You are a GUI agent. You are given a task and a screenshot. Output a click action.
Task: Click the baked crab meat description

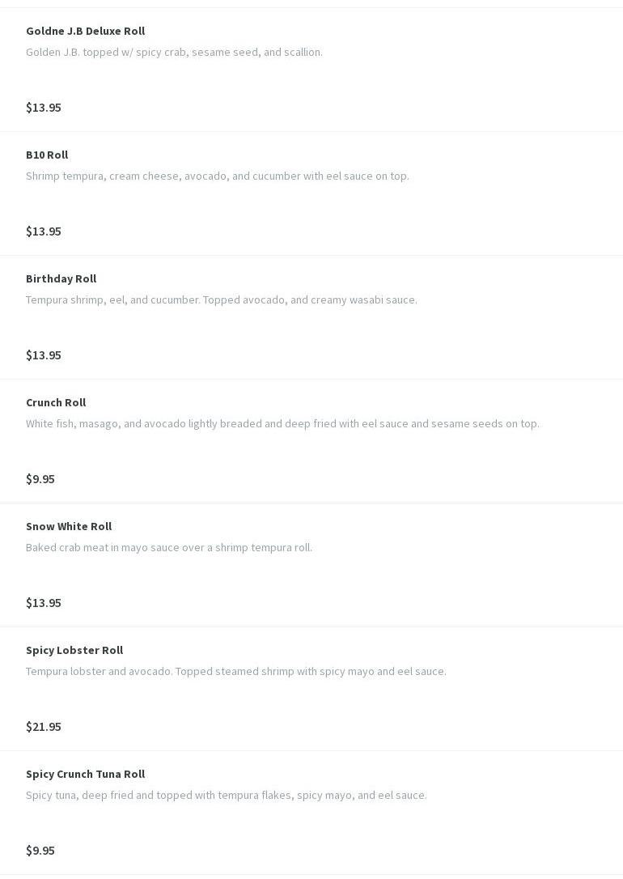click(x=168, y=547)
